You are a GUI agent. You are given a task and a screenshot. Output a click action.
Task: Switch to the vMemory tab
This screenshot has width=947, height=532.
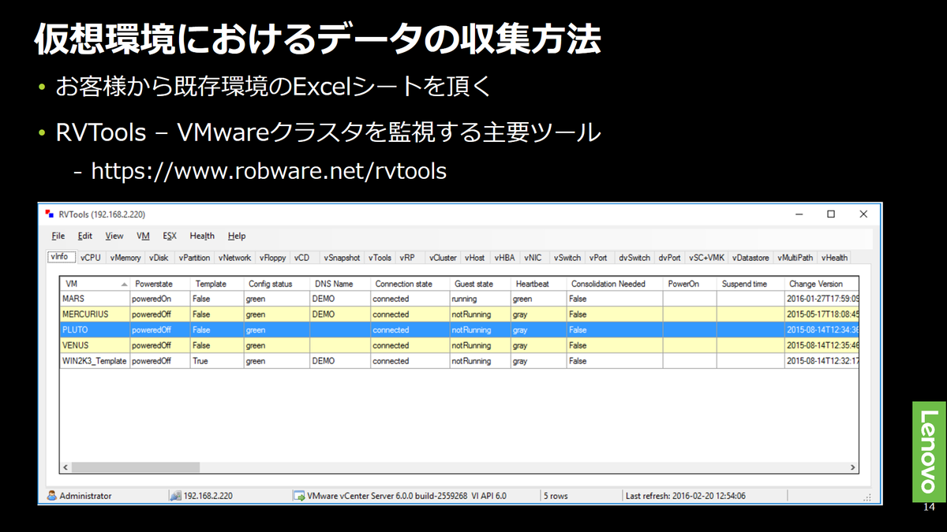(125, 258)
